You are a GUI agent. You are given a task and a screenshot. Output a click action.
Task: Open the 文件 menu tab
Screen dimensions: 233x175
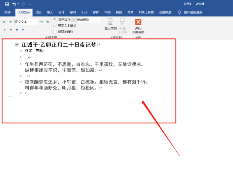coord(7,12)
